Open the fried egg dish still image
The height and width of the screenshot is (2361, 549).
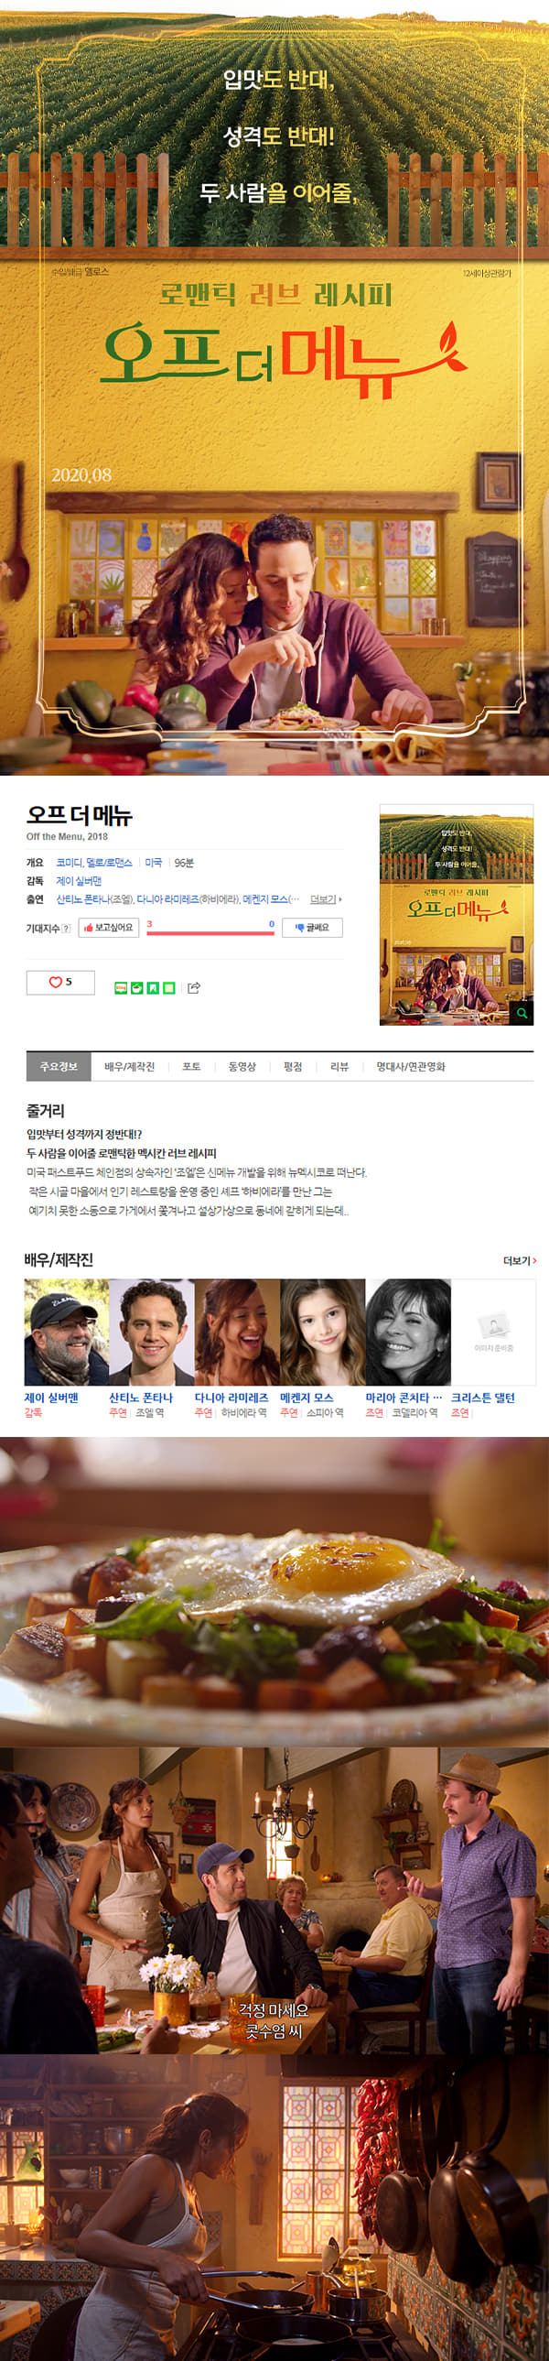point(274,1592)
